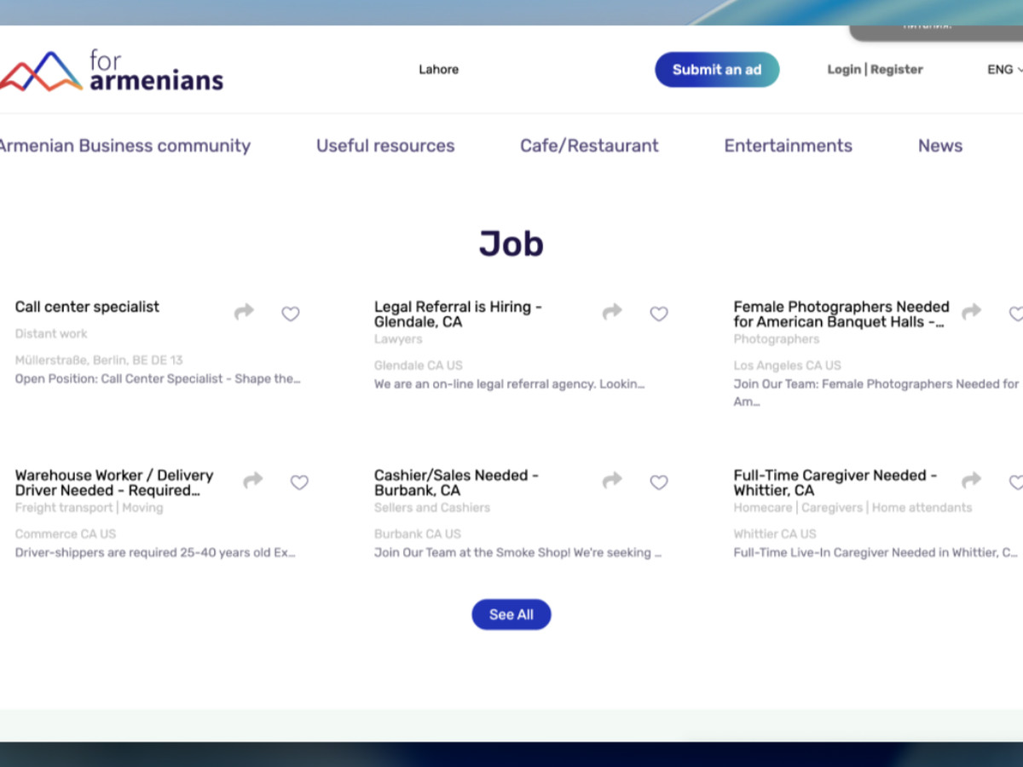Favorite the Cashier/Sales Needed job
The height and width of the screenshot is (767, 1023).
coord(659,482)
